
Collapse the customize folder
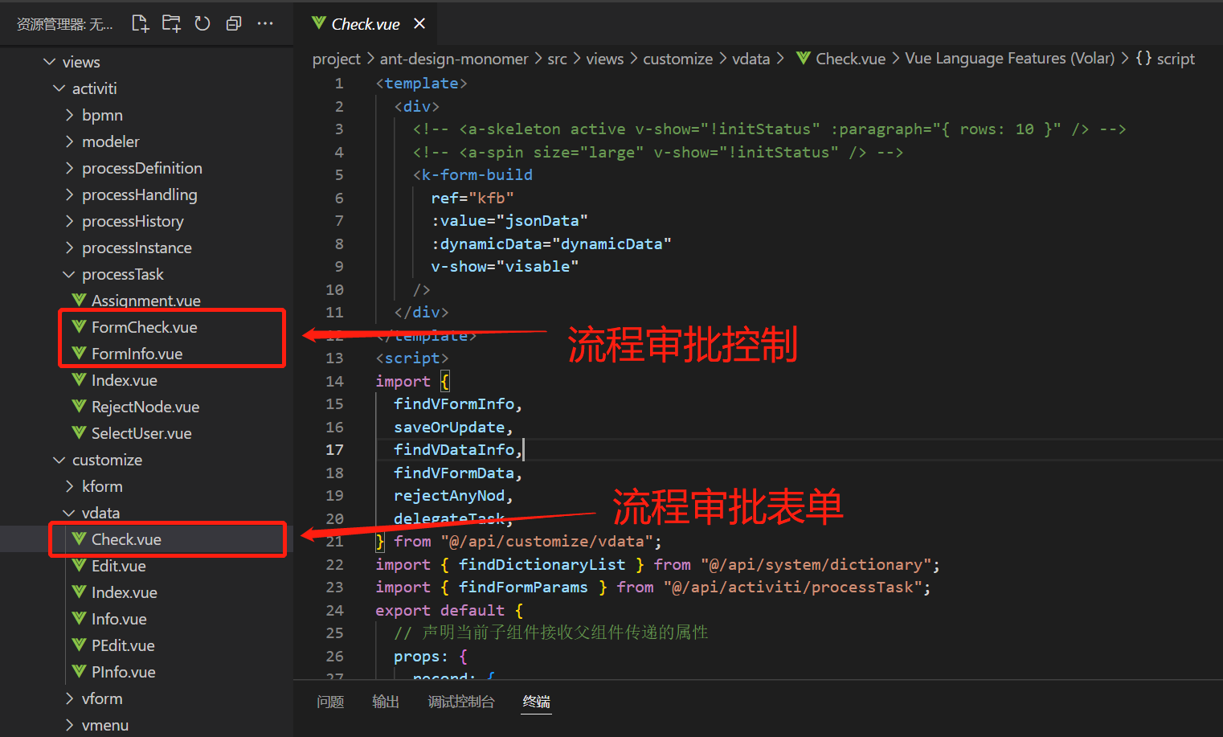pos(59,460)
